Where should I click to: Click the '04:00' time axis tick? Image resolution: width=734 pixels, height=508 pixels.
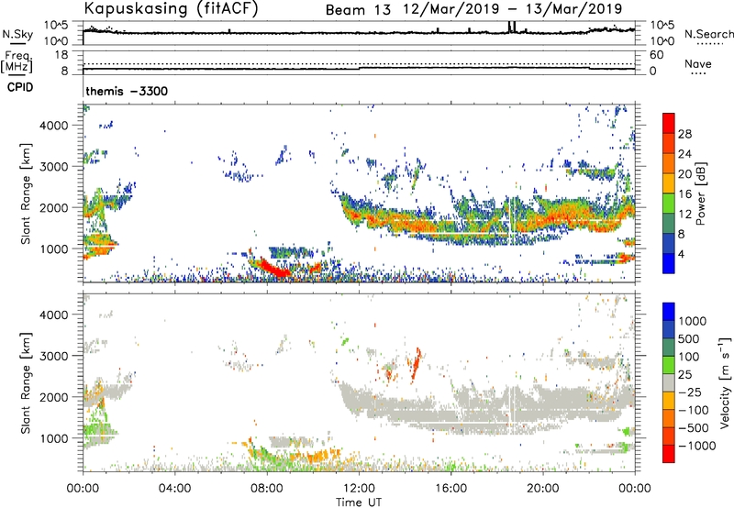tap(175, 489)
